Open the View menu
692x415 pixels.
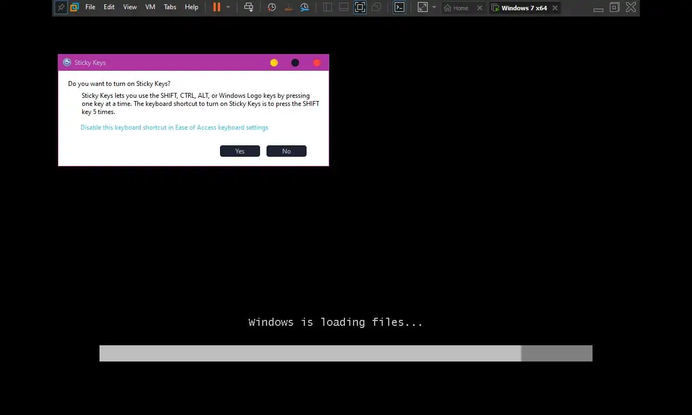(x=130, y=8)
